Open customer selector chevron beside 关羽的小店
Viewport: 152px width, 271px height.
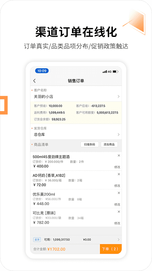click(119, 97)
